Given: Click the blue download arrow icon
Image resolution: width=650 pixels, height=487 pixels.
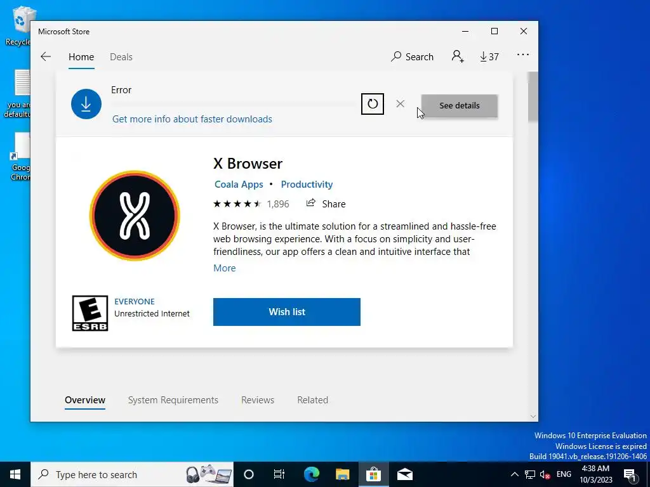Looking at the screenshot, I should pos(86,104).
